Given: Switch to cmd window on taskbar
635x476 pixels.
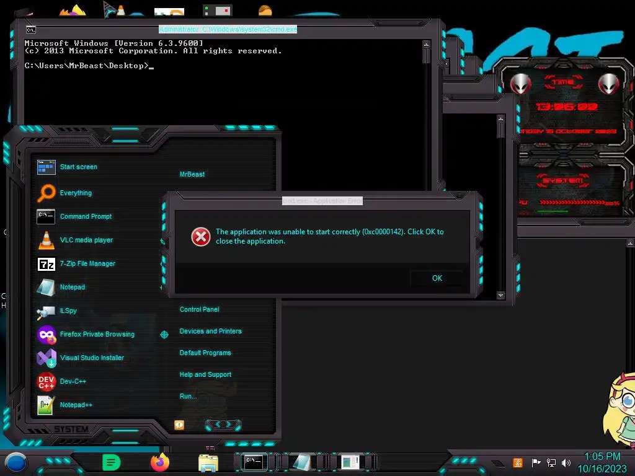Looking at the screenshot, I should pos(254,462).
